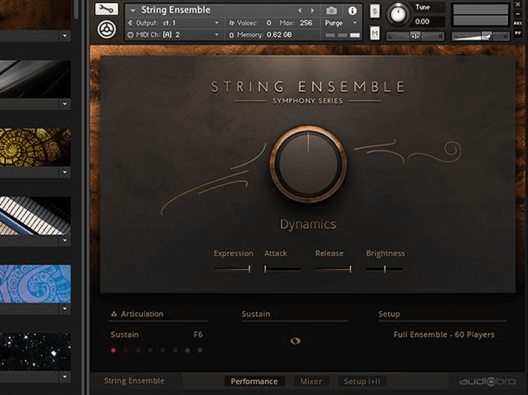Click the Max voices value 256
528x395 pixels.
click(306, 23)
